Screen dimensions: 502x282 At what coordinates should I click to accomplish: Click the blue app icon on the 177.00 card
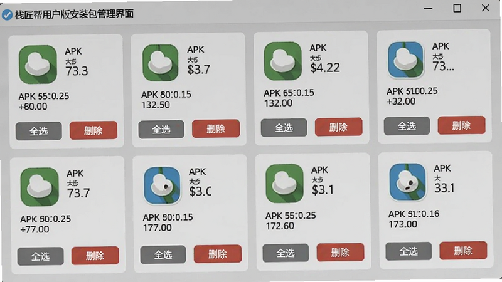(162, 185)
